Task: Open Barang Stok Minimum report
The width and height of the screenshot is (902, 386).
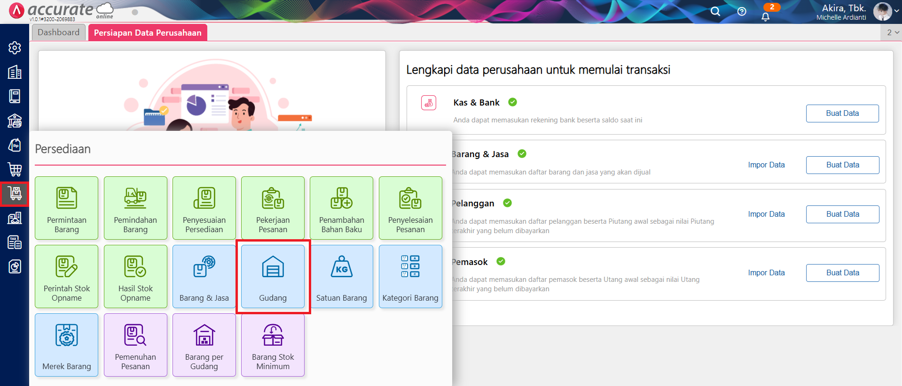Action: click(273, 345)
